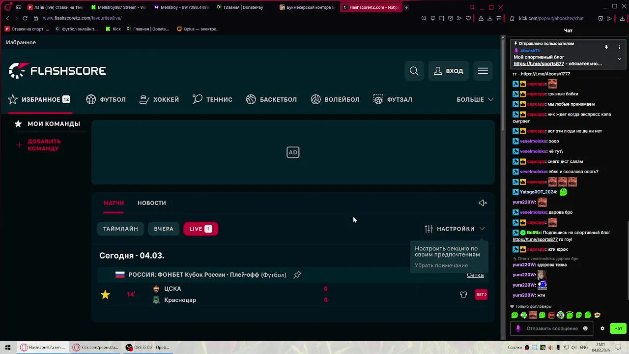
Task: Unfavorite the ЦСКА–Краснодар match star
Action: click(105, 295)
